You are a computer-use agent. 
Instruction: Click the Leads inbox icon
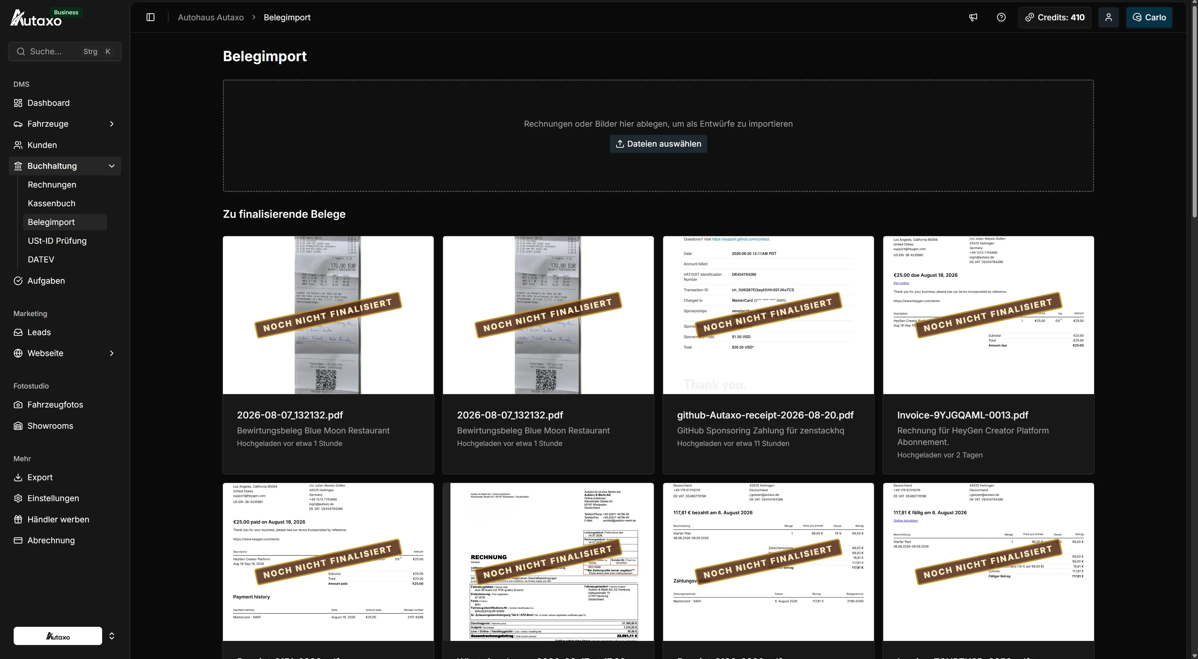click(18, 332)
